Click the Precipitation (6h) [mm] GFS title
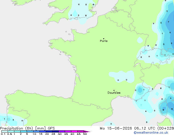The width and height of the screenshot is (174, 135). 27,128
